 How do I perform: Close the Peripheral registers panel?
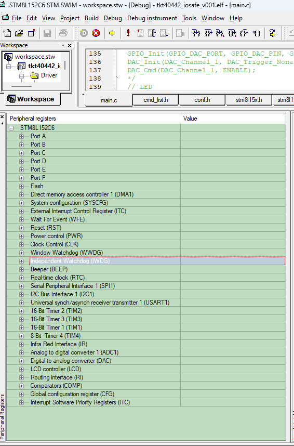(2, 117)
